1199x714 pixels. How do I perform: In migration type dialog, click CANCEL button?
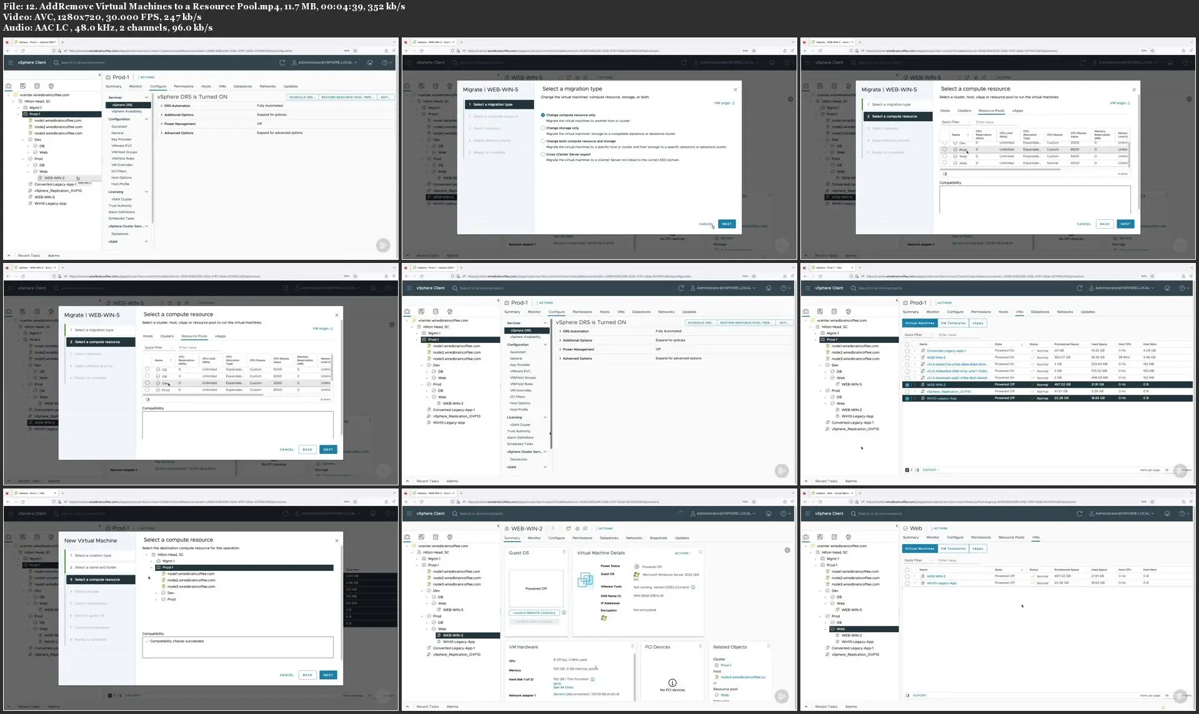(706, 224)
